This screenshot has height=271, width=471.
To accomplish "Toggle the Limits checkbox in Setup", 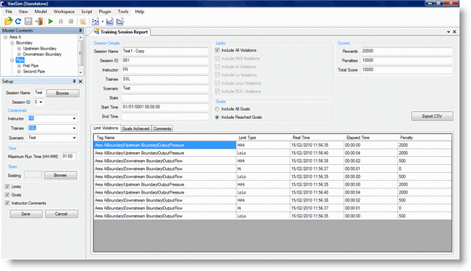I will click(7, 186).
